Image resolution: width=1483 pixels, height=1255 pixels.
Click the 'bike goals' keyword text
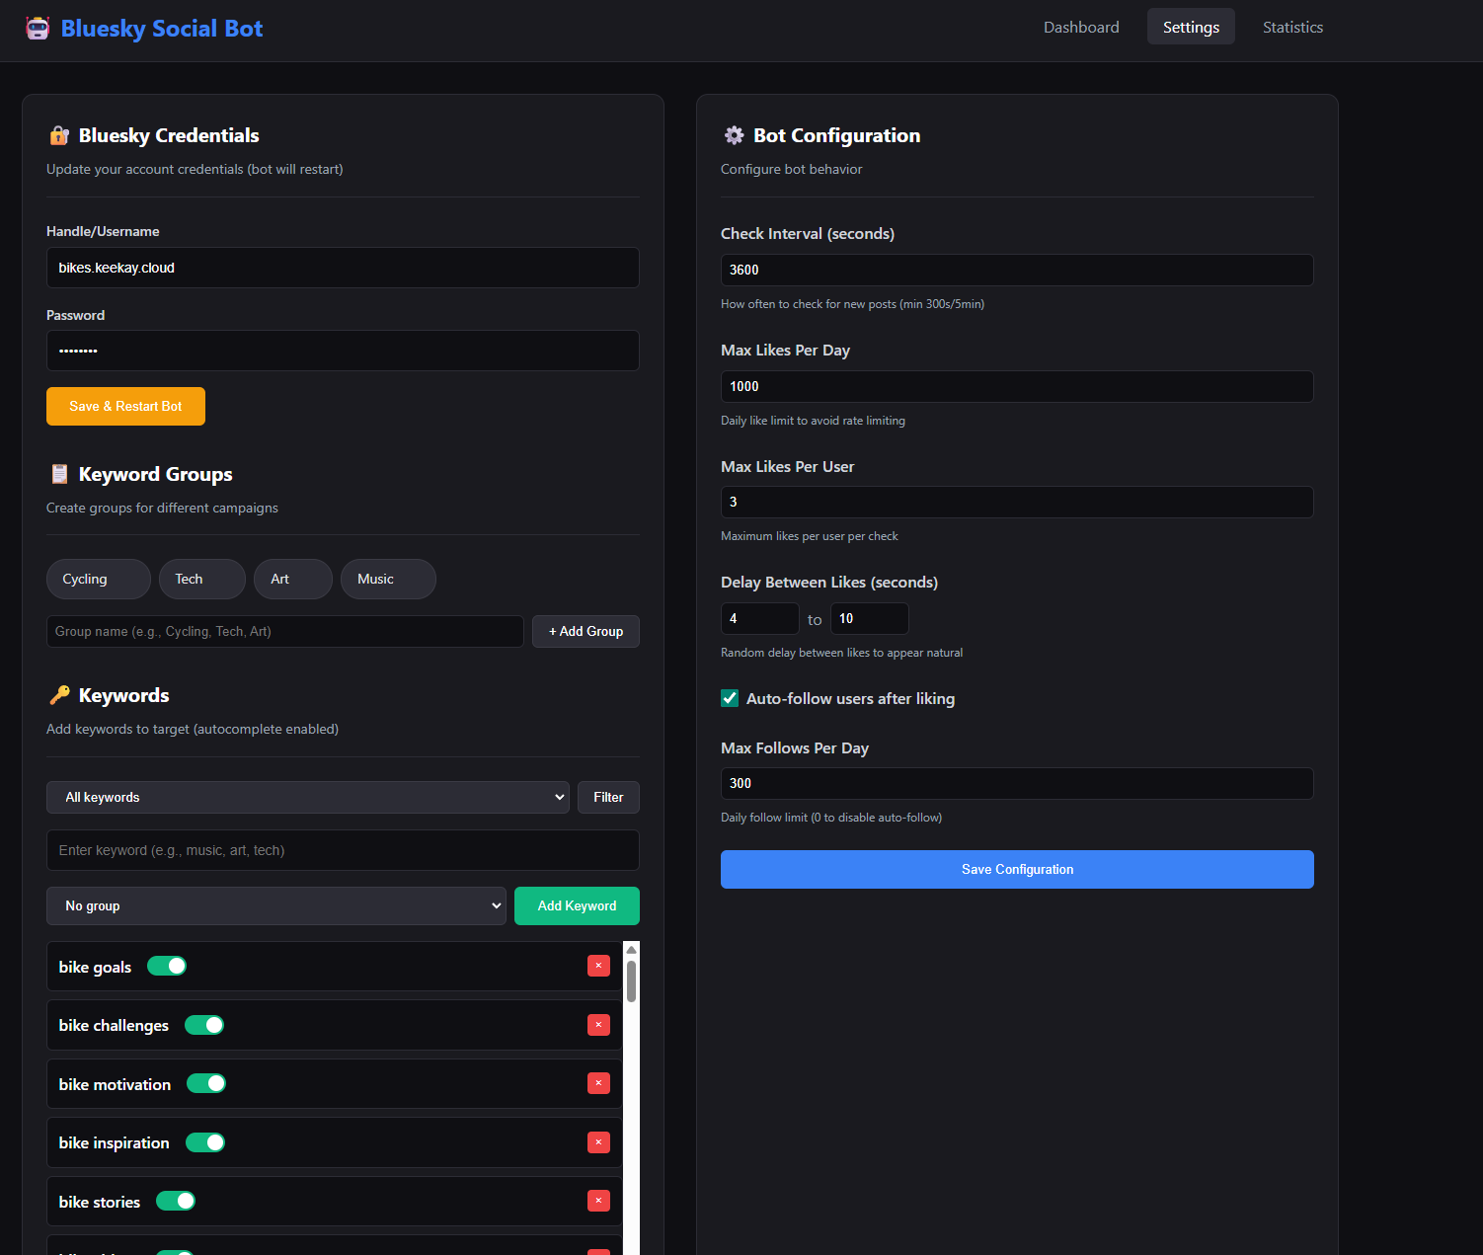[x=95, y=967]
